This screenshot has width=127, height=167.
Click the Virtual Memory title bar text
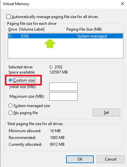pos(16,4)
